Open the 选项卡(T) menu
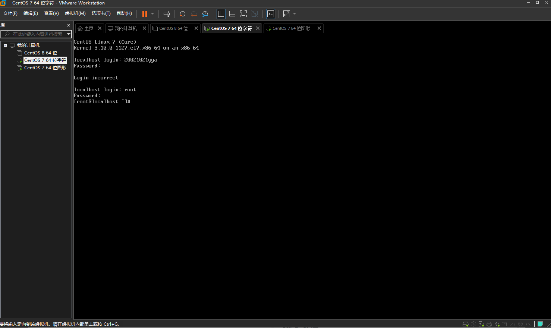Screen dimensions: 551x328 pyautogui.click(x=101, y=13)
